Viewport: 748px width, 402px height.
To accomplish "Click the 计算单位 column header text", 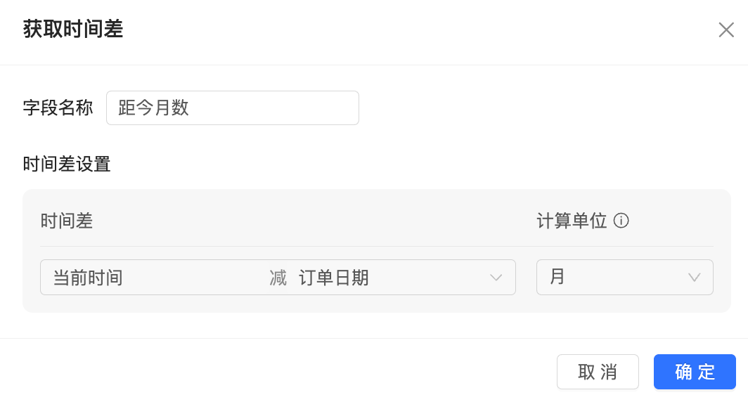I will click(x=572, y=221).
